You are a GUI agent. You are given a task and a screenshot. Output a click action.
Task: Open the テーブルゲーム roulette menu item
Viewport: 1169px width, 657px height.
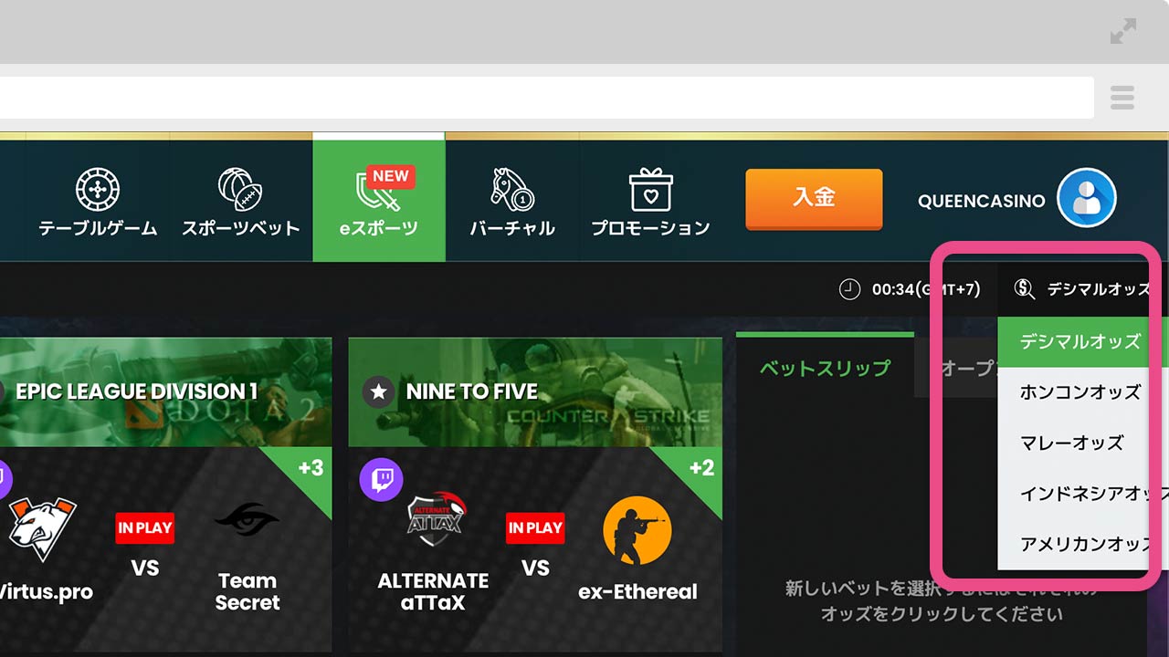(97, 202)
